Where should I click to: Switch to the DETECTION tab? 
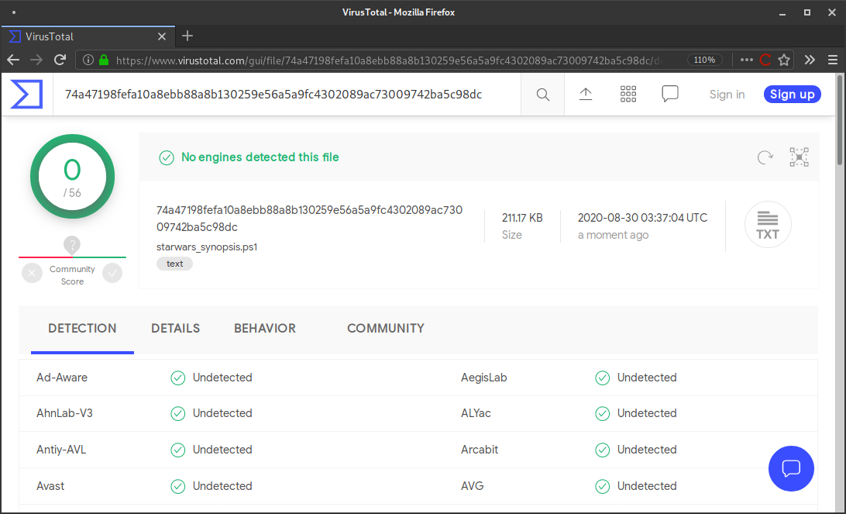[82, 328]
